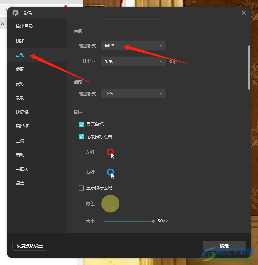Click the X in the background window

(x=3, y=24)
